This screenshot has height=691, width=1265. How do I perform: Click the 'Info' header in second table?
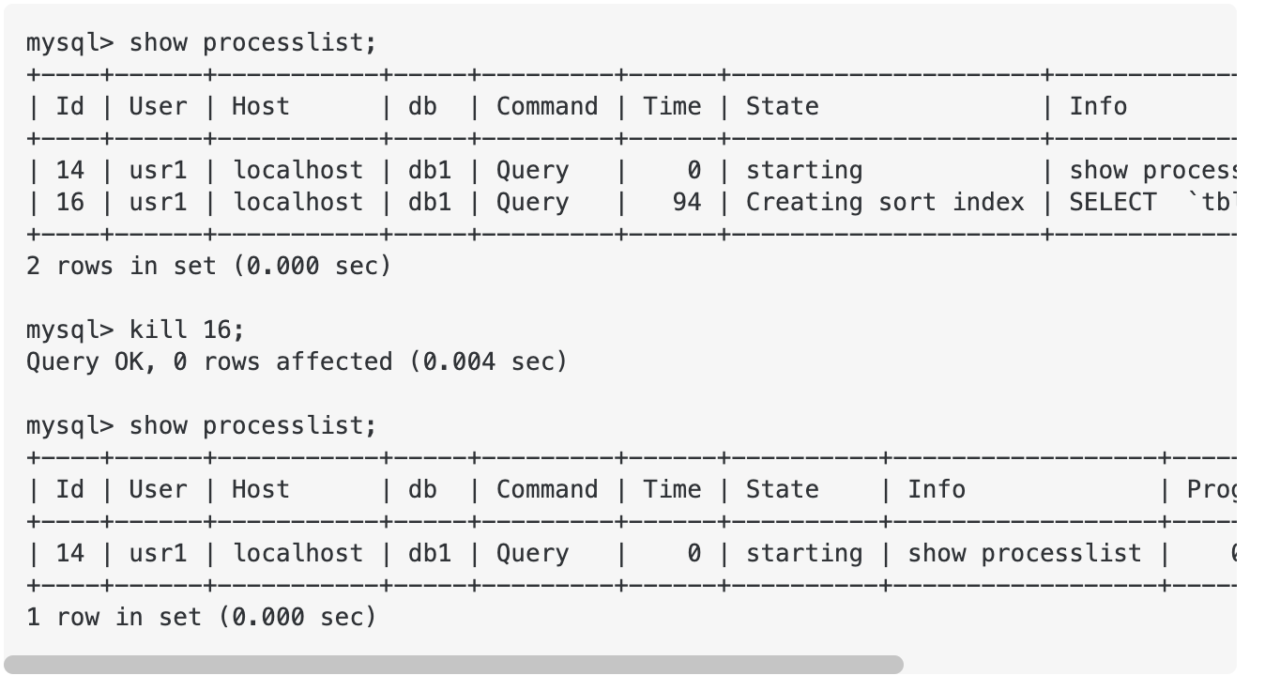[936, 489]
